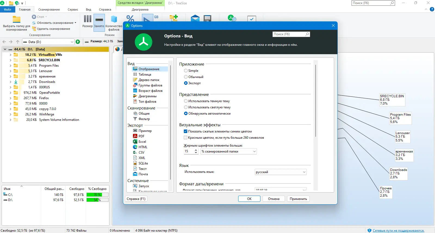435x233 pixels.
Task: Switch to the Сканирование ribbon tab
Action: (49, 9)
